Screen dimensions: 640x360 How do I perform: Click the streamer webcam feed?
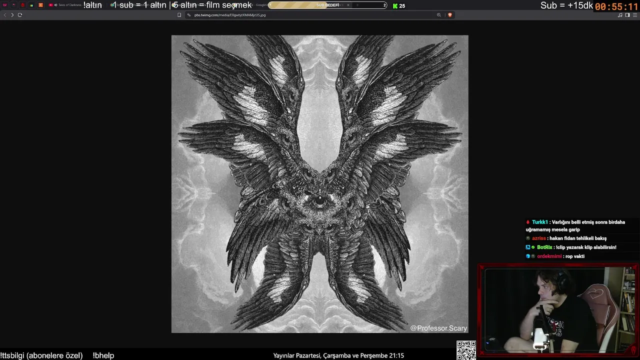click(x=558, y=310)
